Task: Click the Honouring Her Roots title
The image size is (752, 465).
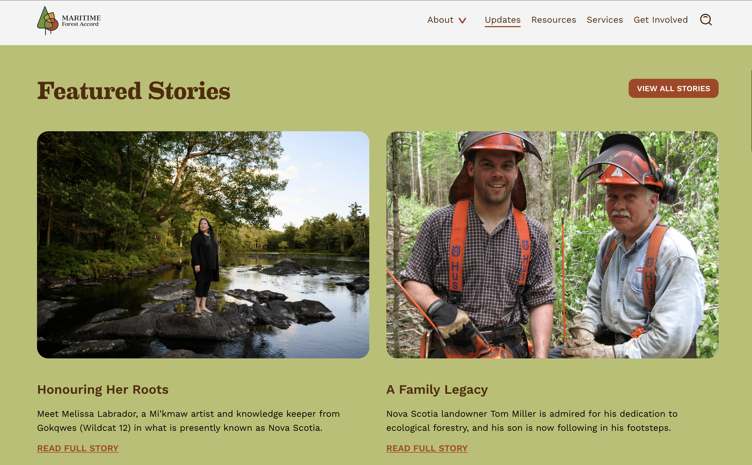Action: click(103, 390)
